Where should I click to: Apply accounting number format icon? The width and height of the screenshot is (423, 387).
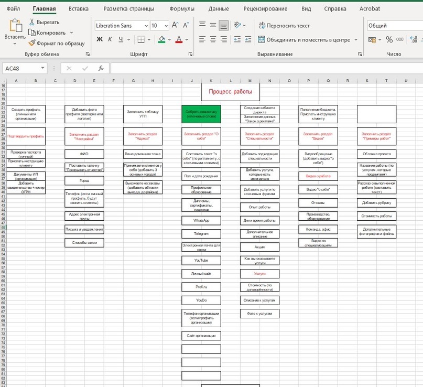coord(372,40)
